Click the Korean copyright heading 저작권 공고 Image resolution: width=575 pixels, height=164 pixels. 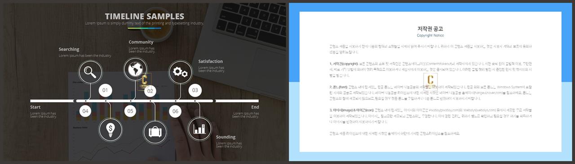coord(430,29)
